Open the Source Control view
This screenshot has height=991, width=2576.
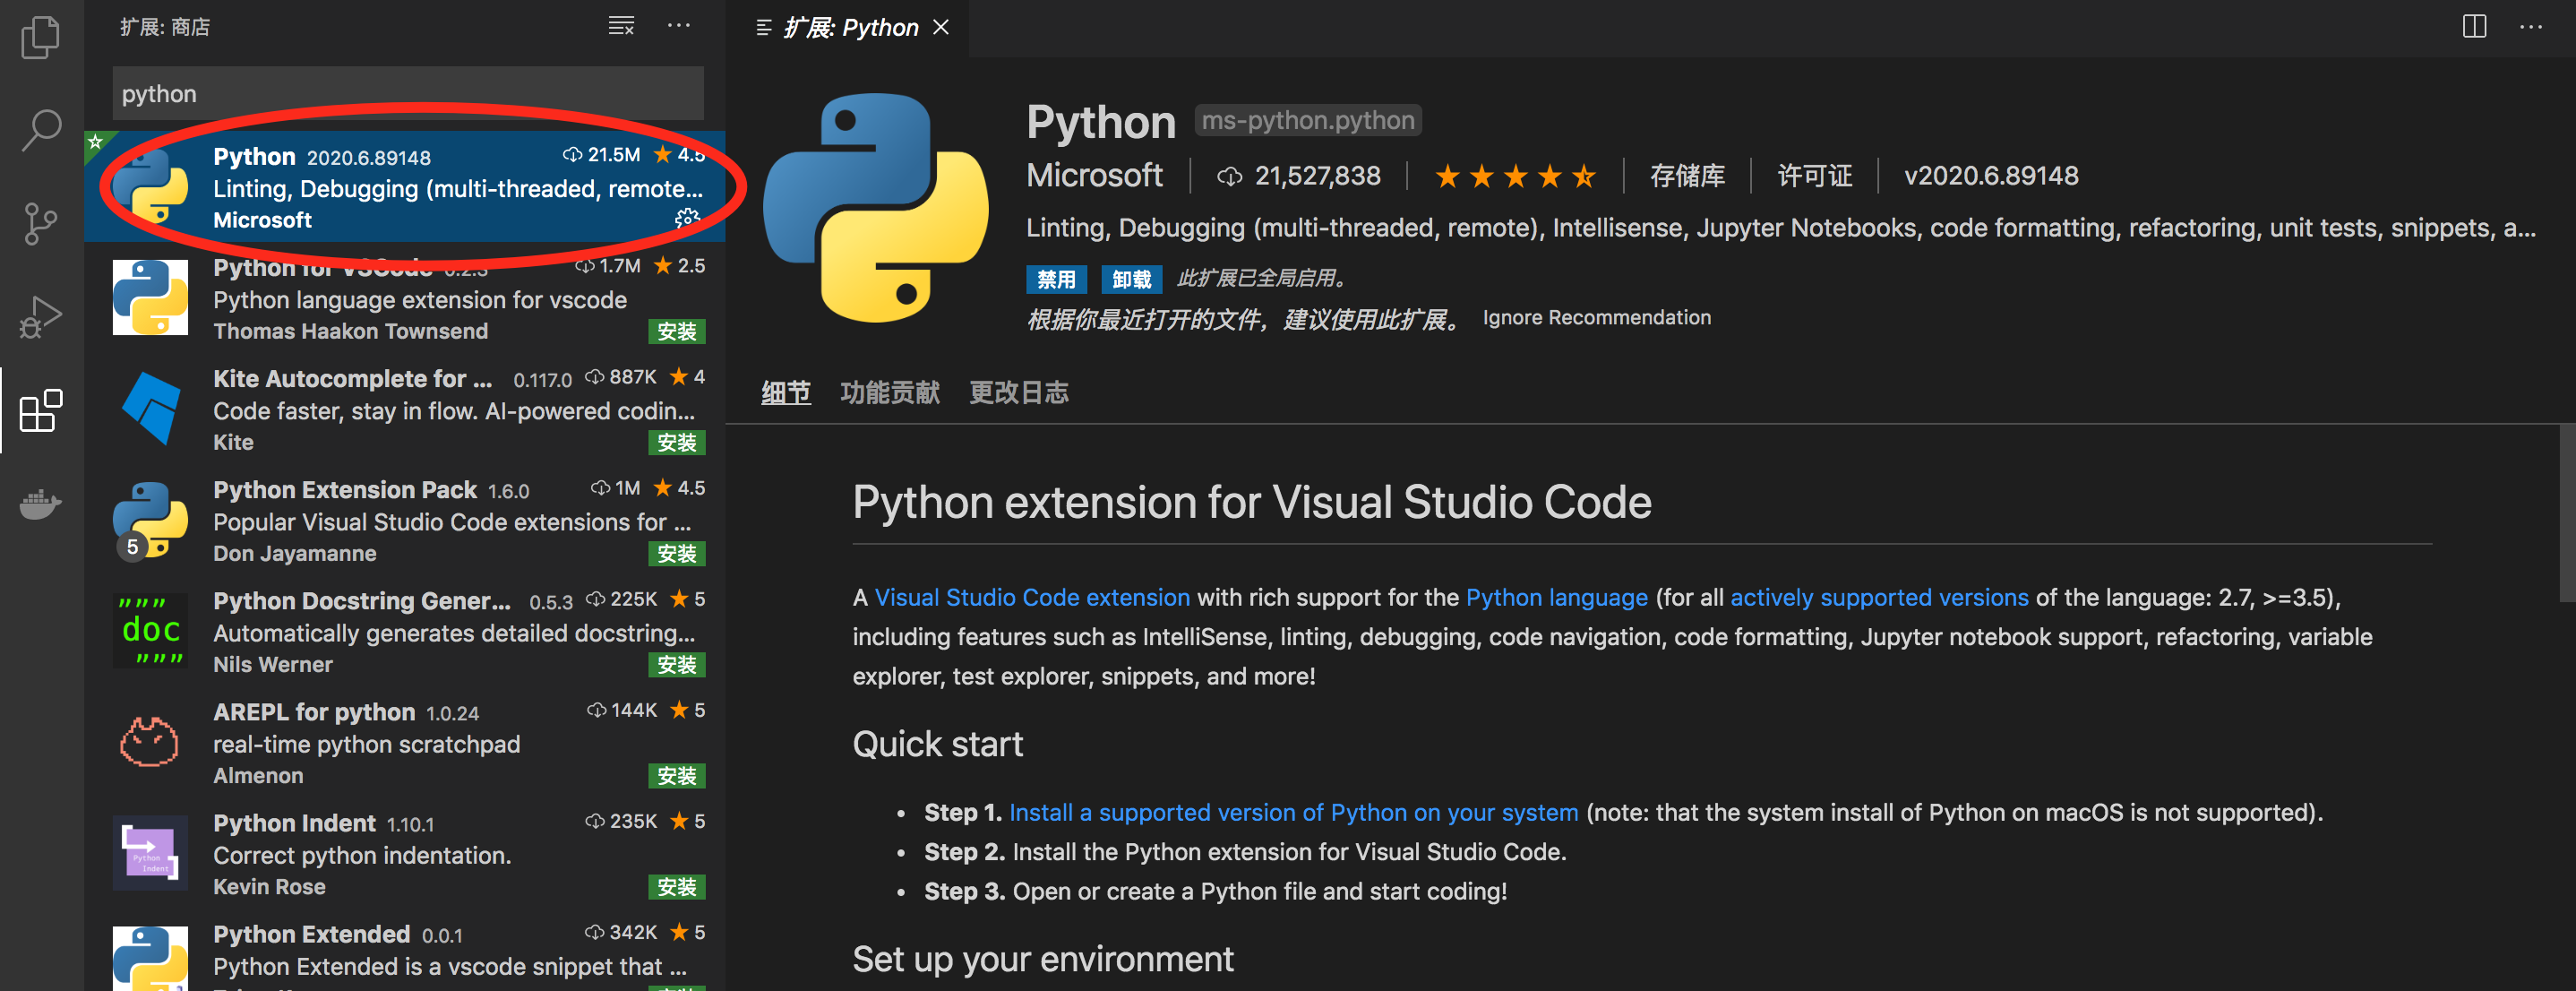[41, 223]
